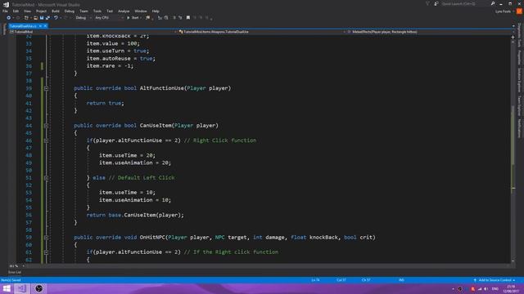Click the Undo toolbar icon
The image size is (524, 294).
click(56, 18)
